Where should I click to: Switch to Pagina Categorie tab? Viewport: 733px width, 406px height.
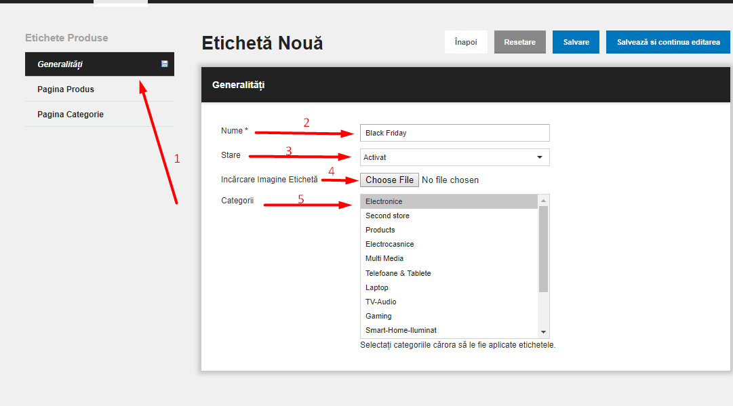click(x=100, y=115)
